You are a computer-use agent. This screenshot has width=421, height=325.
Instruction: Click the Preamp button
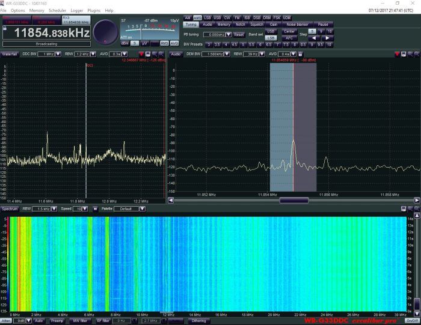(57, 321)
